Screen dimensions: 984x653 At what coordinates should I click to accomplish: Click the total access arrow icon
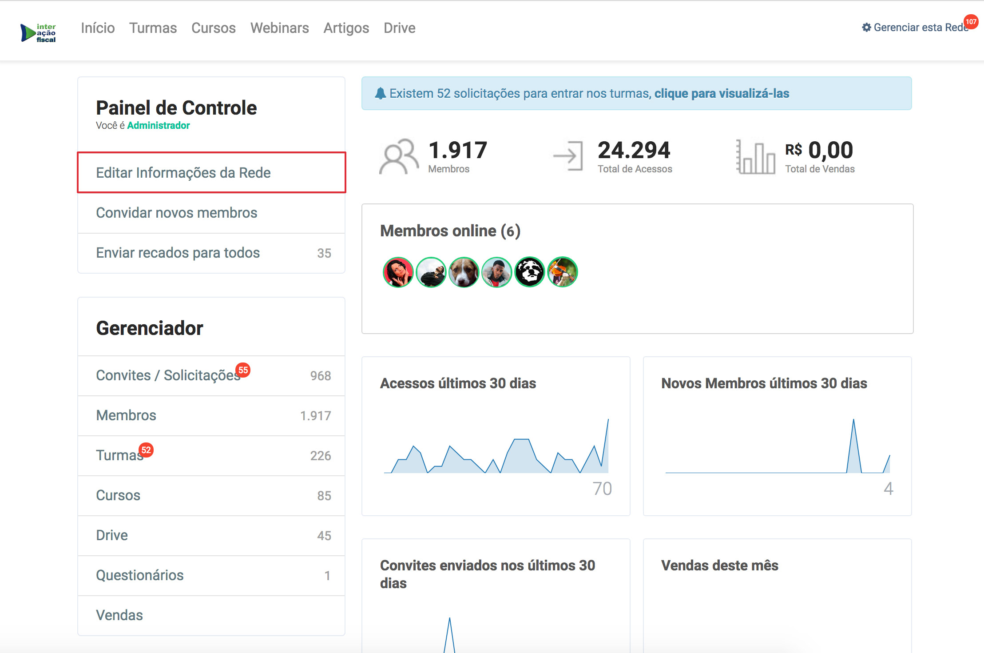click(568, 155)
